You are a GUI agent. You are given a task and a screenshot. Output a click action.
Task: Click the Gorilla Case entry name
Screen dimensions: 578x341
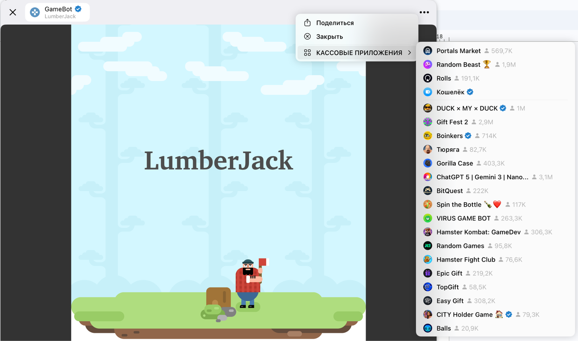(455, 163)
